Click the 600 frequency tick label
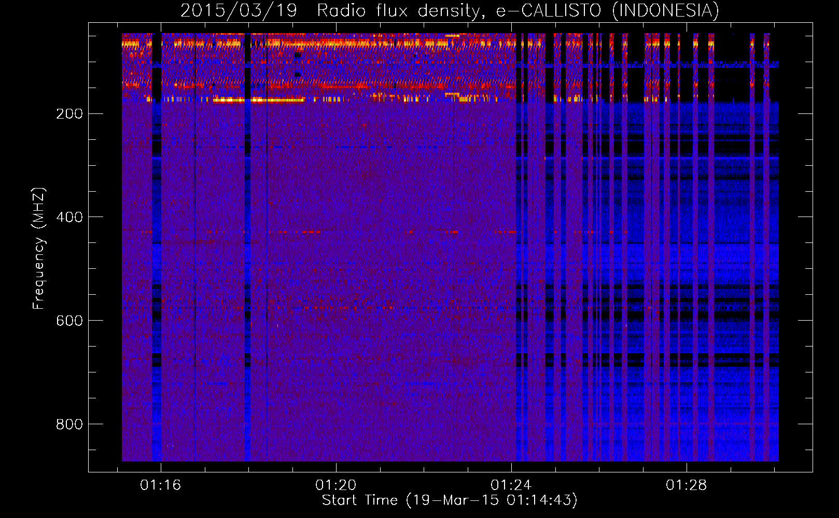This screenshot has width=839, height=518. click(69, 321)
